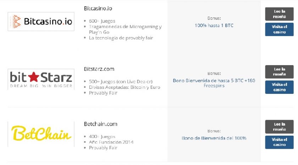Open the Betchain.com title link
The width and height of the screenshot is (298, 165).
[x=100, y=124]
